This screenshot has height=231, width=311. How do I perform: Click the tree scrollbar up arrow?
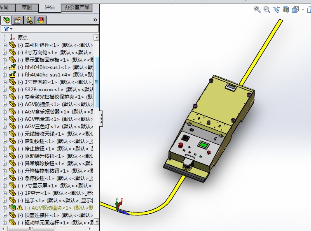coord(96,37)
